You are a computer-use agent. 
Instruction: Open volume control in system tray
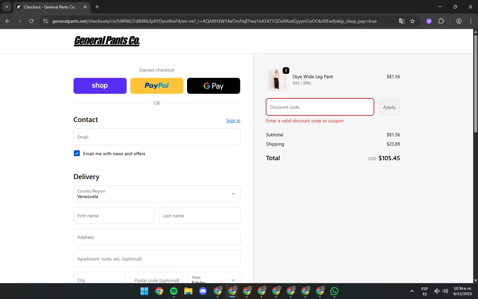445,291
